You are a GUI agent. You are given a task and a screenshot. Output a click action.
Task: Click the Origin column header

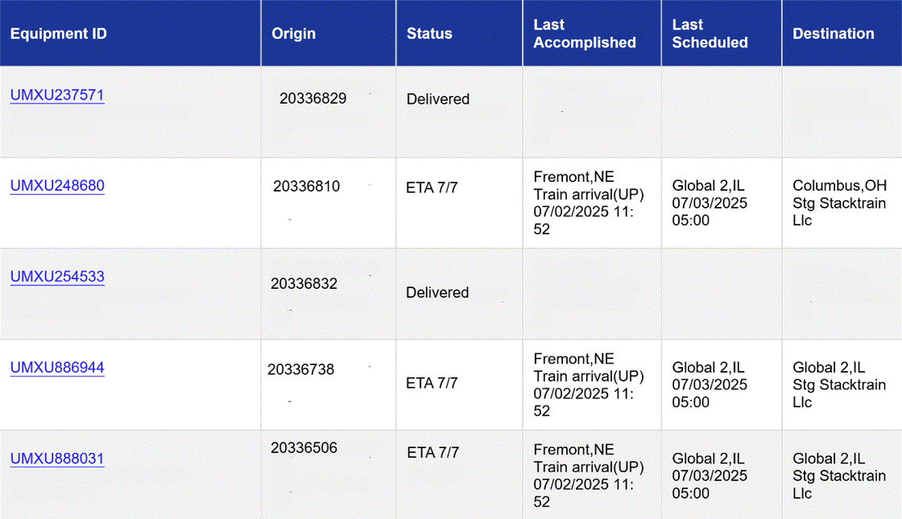(x=293, y=33)
